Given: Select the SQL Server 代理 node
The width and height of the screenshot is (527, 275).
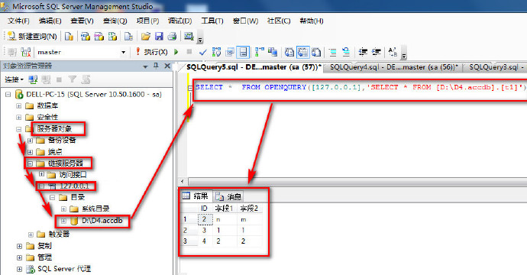Looking at the screenshot, I should point(64,269).
